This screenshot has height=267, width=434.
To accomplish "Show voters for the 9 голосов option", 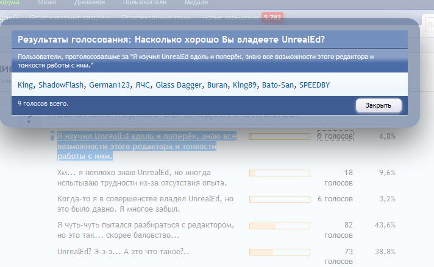I will [335, 136].
